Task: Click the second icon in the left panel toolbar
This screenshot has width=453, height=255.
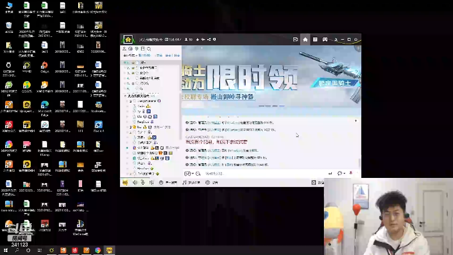Action: (x=131, y=49)
